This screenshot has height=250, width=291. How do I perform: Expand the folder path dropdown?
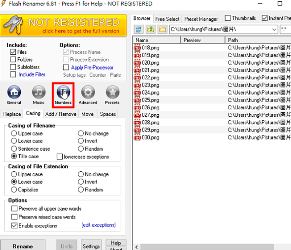click(x=274, y=29)
